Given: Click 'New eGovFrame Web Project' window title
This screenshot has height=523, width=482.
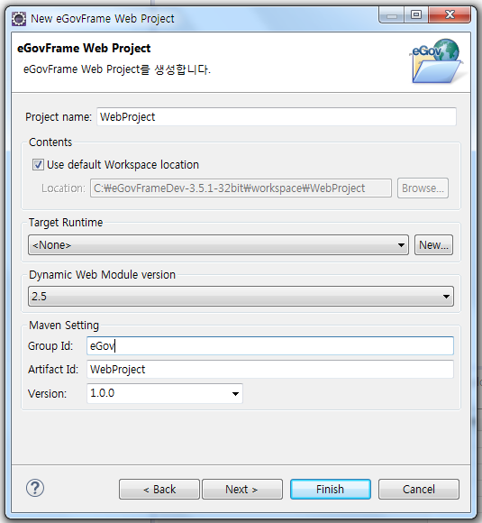Looking at the screenshot, I should click(x=103, y=19).
